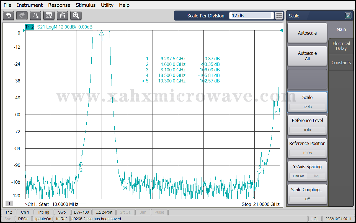Click the Reference Level softkey
Image resolution: width=356 pixels, height=223 pixels.
tap(307, 125)
